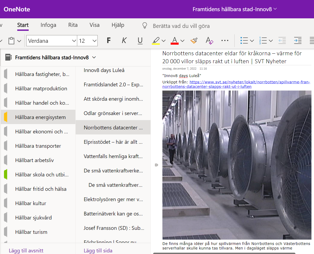Click the page title Norrbottens datacenter eldar

232,57
